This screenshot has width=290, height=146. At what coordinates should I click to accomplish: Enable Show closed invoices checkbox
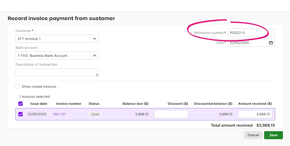pyautogui.click(x=18, y=86)
